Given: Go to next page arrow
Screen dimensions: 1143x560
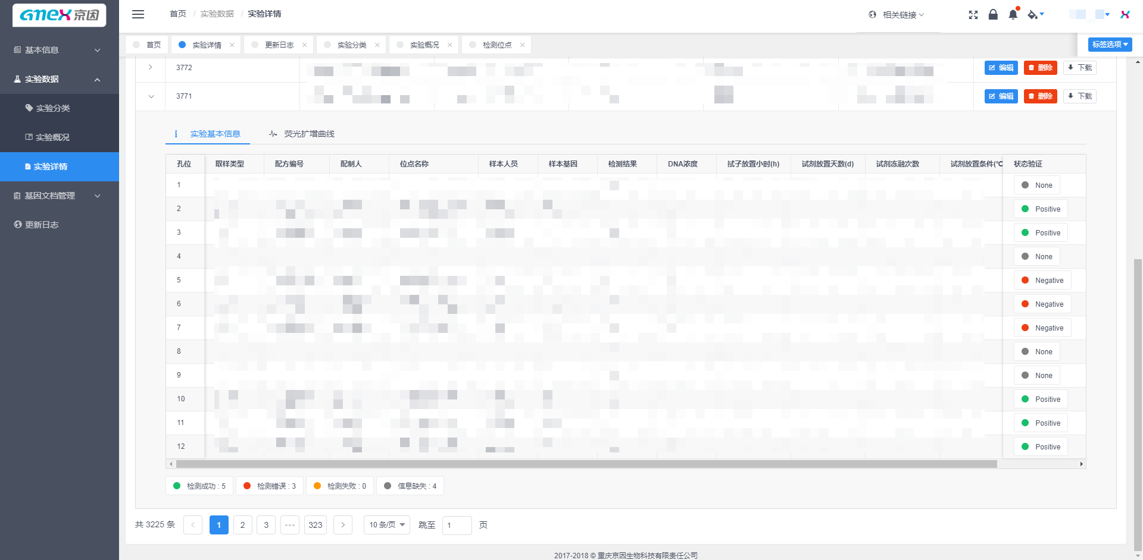Looking at the screenshot, I should click(x=343, y=525).
